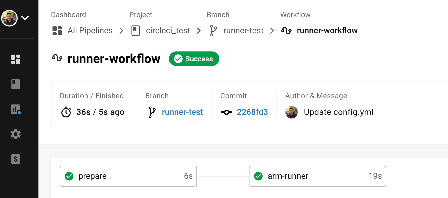Click the commit icon next to 2268fd3
Image resolution: width=448 pixels, height=198 pixels.
(227, 112)
